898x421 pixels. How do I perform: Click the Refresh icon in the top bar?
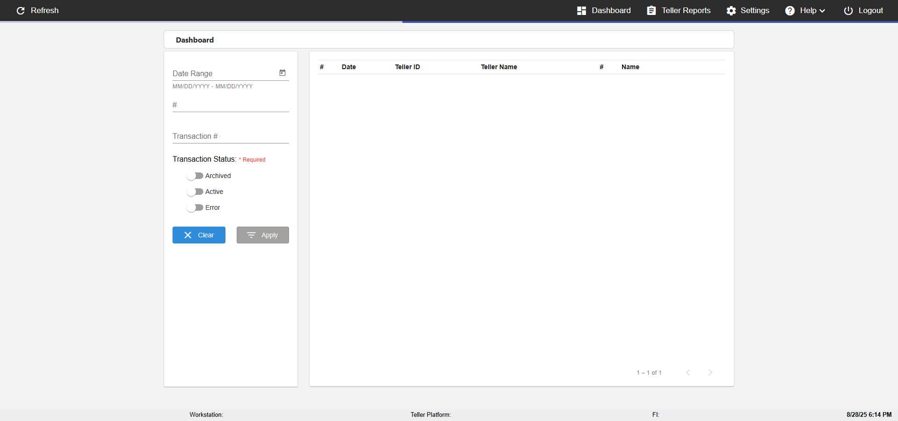point(21,10)
